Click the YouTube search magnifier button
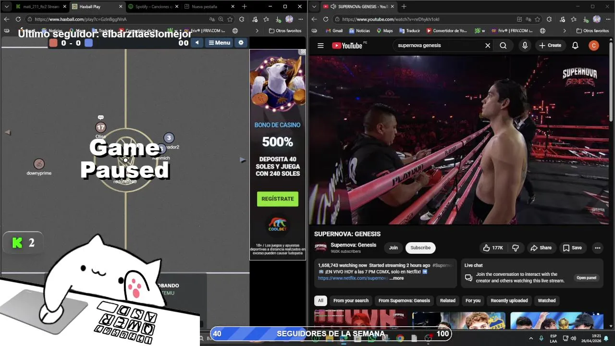This screenshot has height=346, width=615. 503,46
